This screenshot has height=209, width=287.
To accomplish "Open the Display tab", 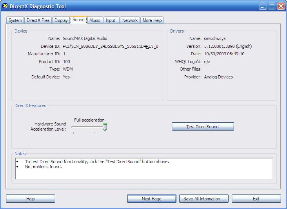I will (61, 20).
